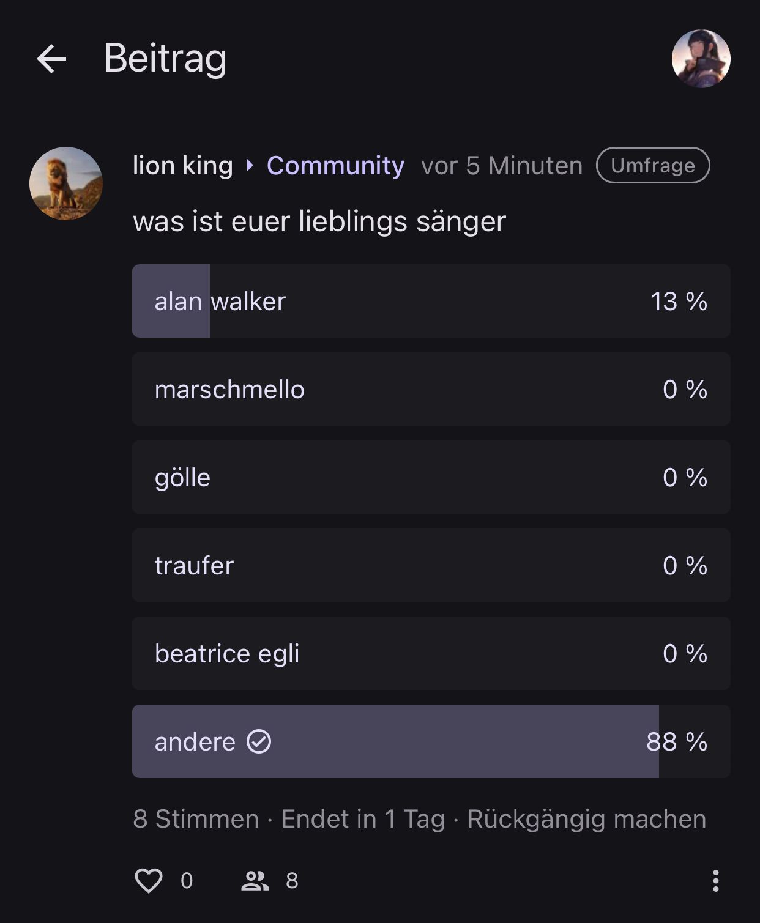
Task: Vote for marschmello in the poll
Action: coord(431,389)
